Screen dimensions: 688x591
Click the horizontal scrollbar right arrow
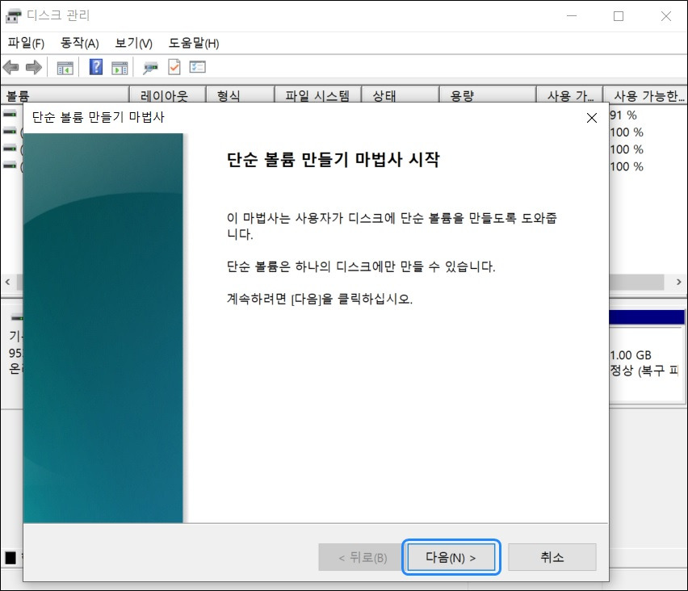point(679,282)
